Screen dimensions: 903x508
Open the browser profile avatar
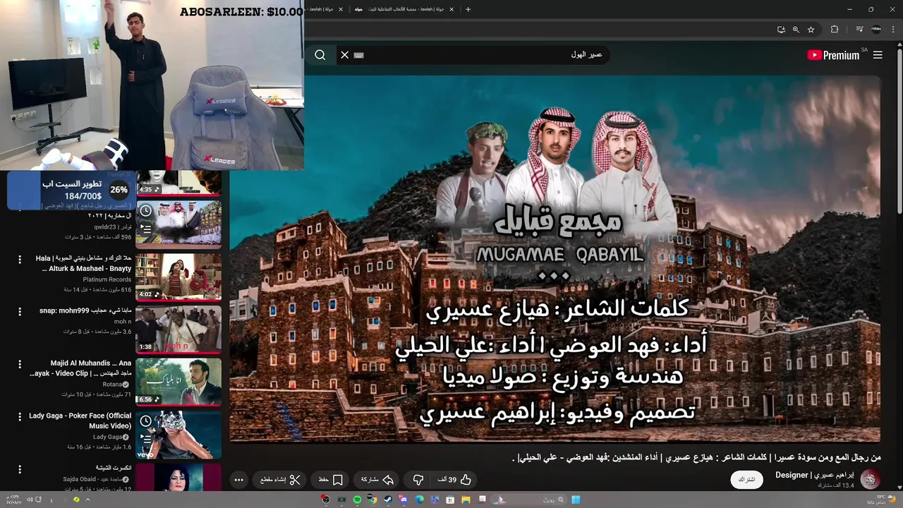(x=876, y=30)
